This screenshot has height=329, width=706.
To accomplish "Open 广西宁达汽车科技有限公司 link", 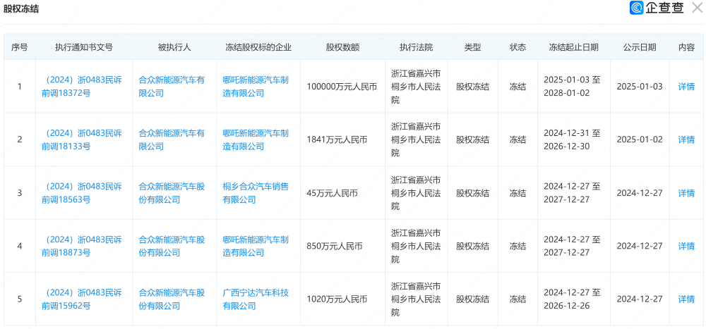I will (256, 299).
